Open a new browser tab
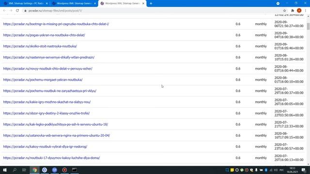 [x=151, y=3]
